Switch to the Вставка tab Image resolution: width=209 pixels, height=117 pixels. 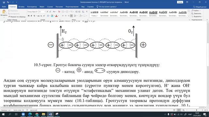21,6
